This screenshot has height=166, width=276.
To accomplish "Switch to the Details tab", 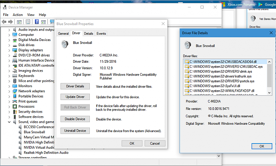I will pos(88,34).
